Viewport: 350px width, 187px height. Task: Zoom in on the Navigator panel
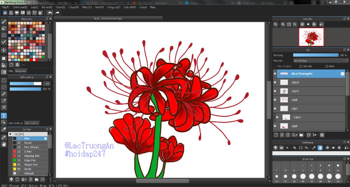pos(283,24)
